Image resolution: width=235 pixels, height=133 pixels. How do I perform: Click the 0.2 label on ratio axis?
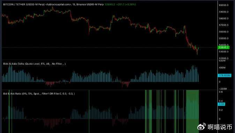[221, 110]
